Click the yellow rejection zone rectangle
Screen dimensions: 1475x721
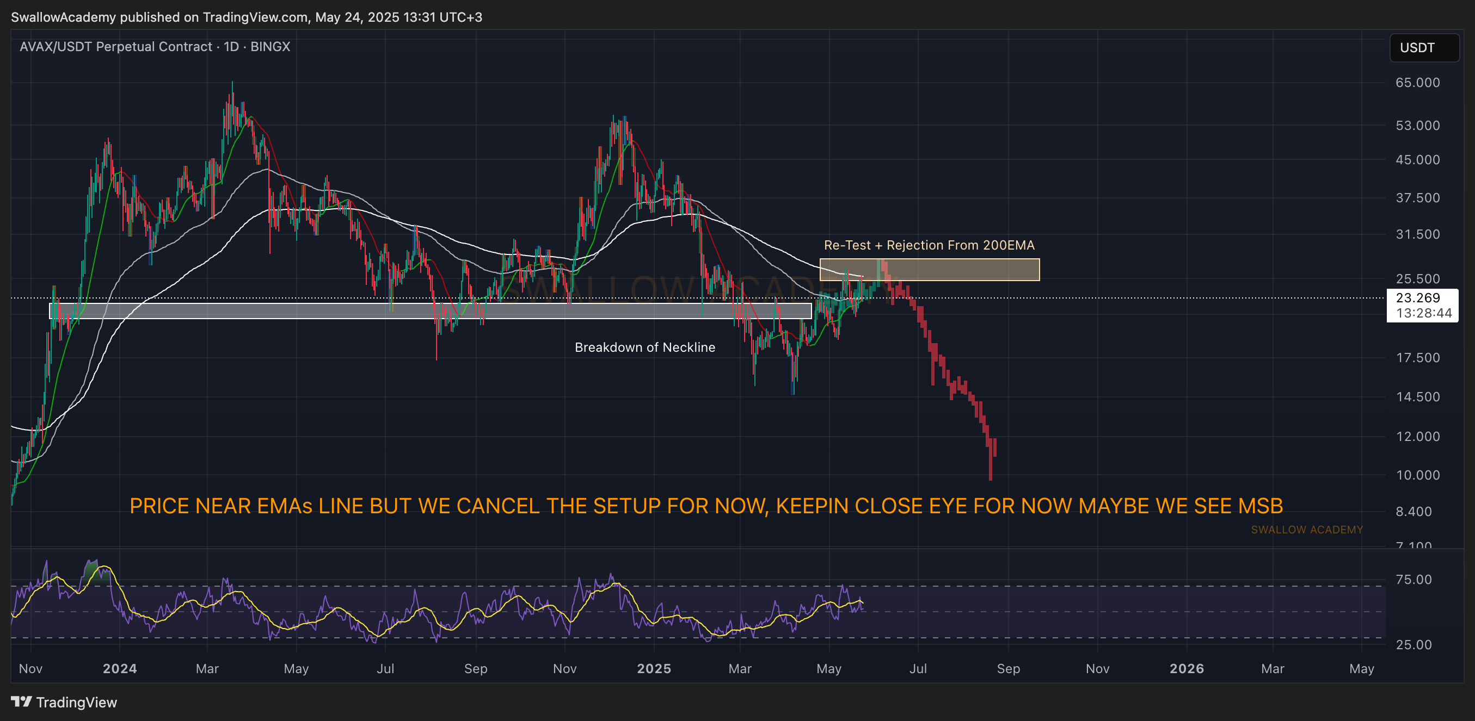929,270
